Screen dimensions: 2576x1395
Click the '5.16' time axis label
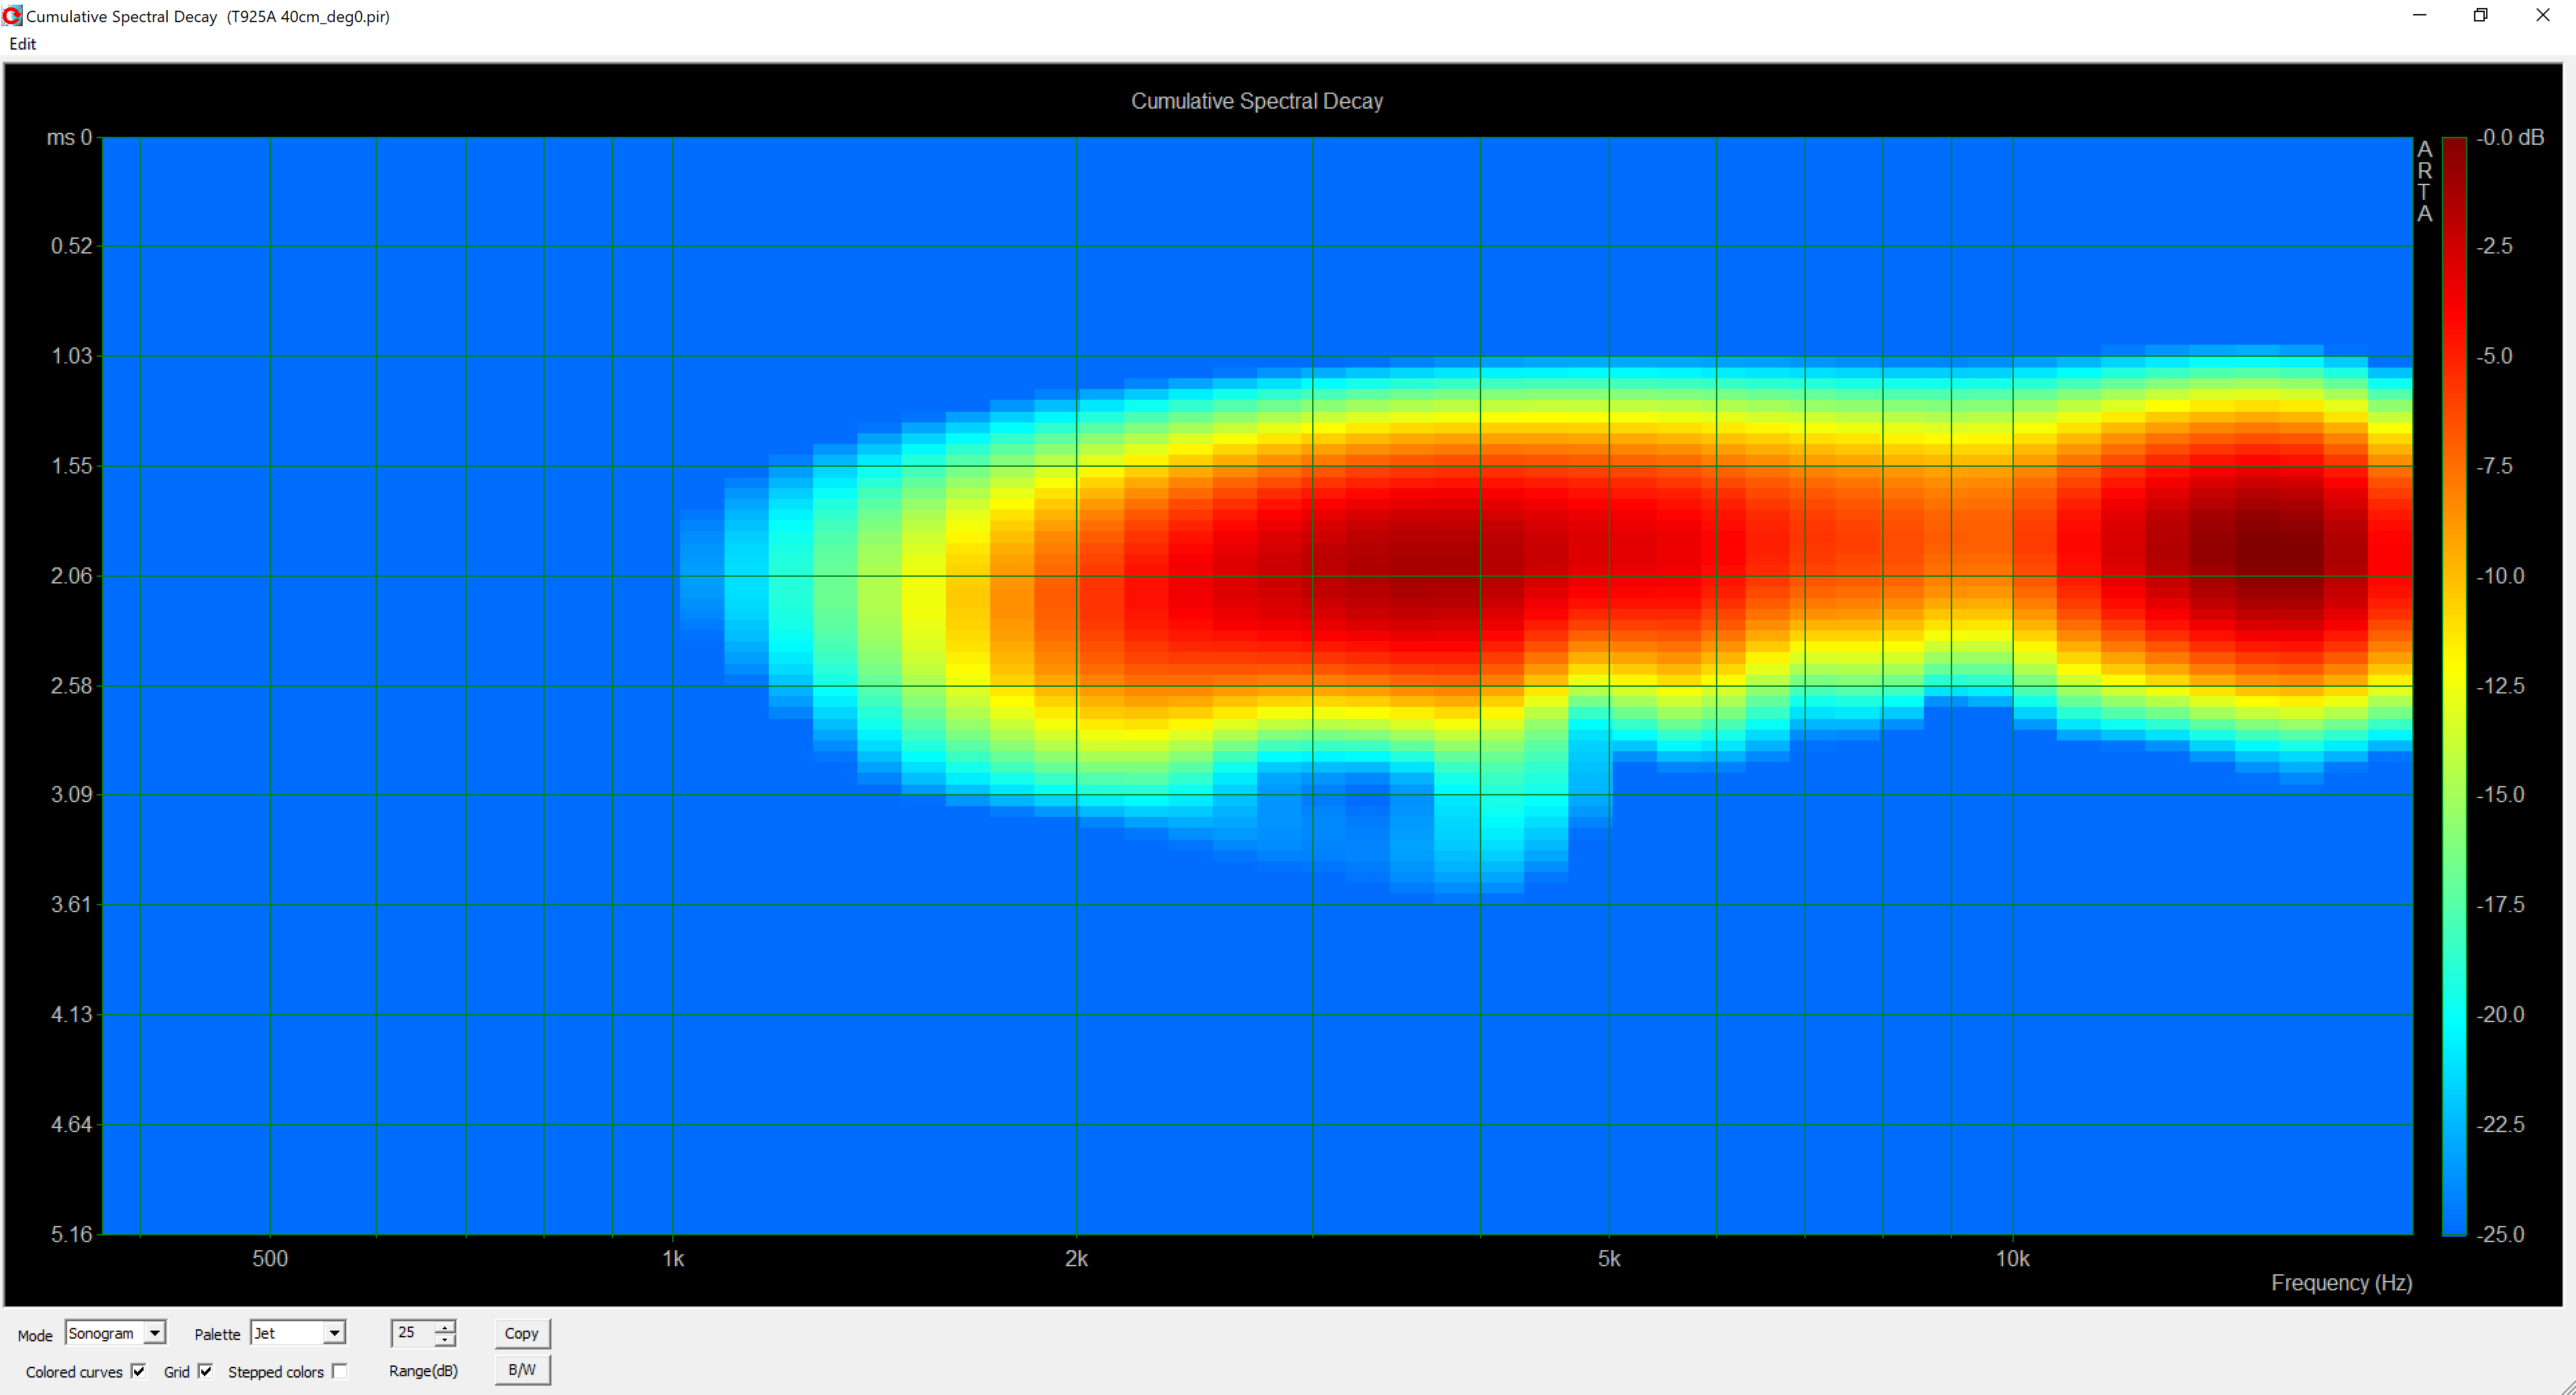(x=72, y=1235)
